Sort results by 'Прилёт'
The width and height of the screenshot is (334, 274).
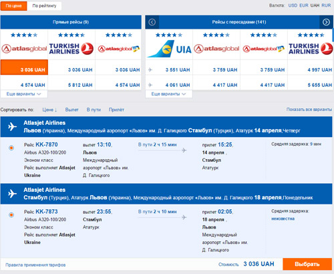(x=116, y=110)
